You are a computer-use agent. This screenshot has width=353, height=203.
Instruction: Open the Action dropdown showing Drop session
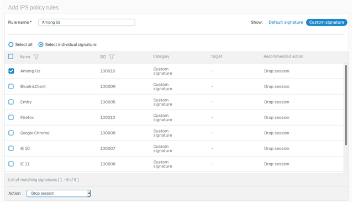tap(59, 193)
